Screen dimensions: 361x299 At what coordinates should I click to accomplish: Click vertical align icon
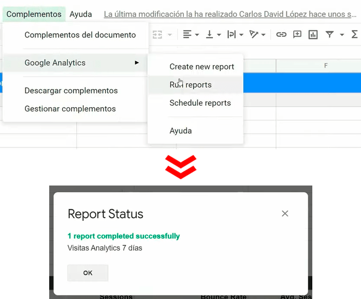point(209,35)
